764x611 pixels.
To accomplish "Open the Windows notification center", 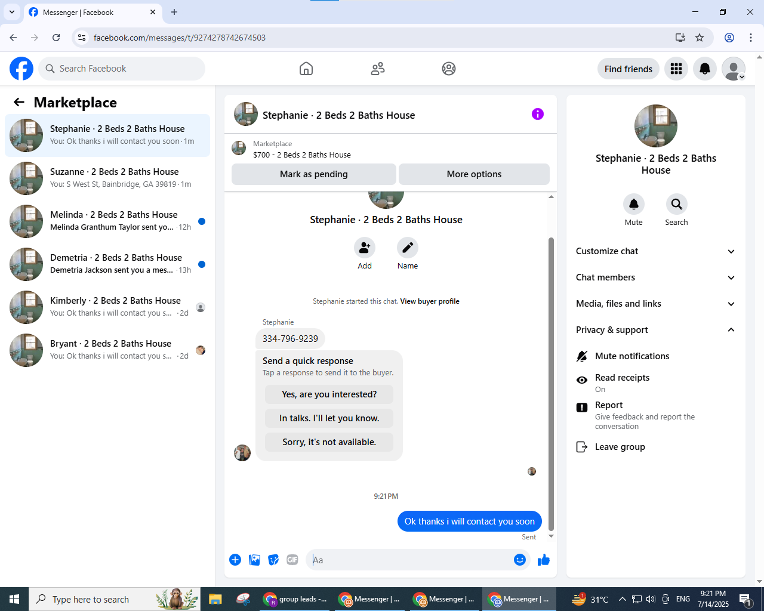I will tap(745, 599).
